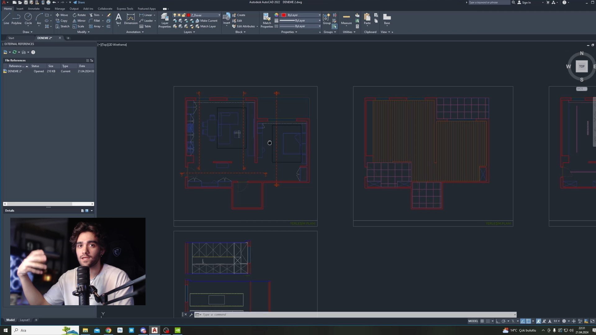Toggle snap mode in status bar
596x335 pixels.
(x=488, y=321)
